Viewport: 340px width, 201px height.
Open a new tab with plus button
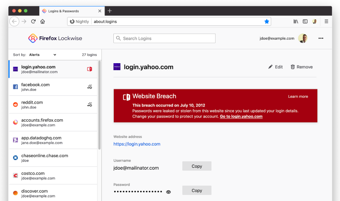coord(110,11)
